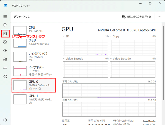Click 新しいタスクを実行する button
The width and height of the screenshot is (165, 125).
click(x=137, y=17)
